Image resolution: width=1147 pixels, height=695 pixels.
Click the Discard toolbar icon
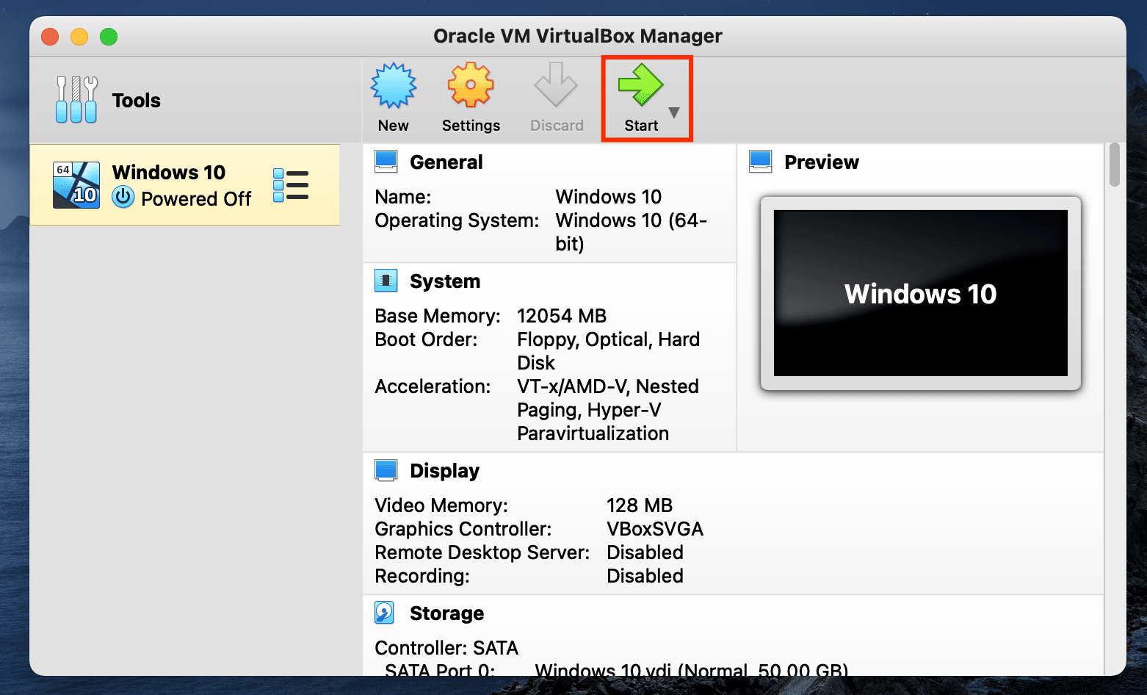[557, 84]
